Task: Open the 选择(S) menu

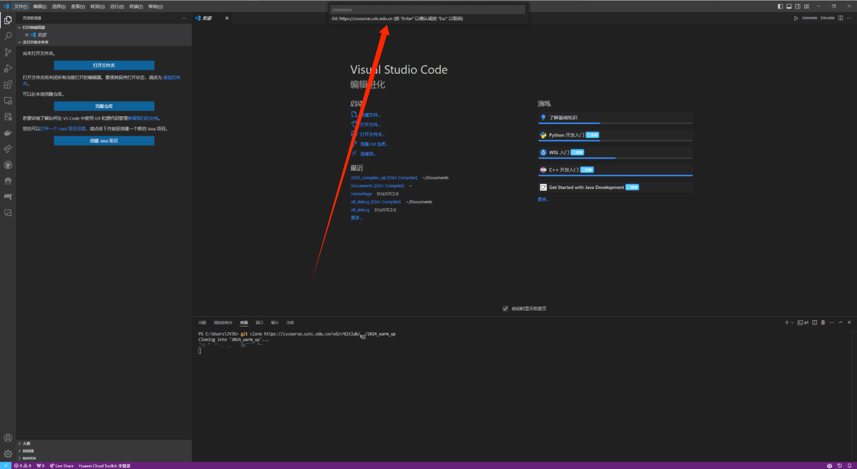Action: 59,6
